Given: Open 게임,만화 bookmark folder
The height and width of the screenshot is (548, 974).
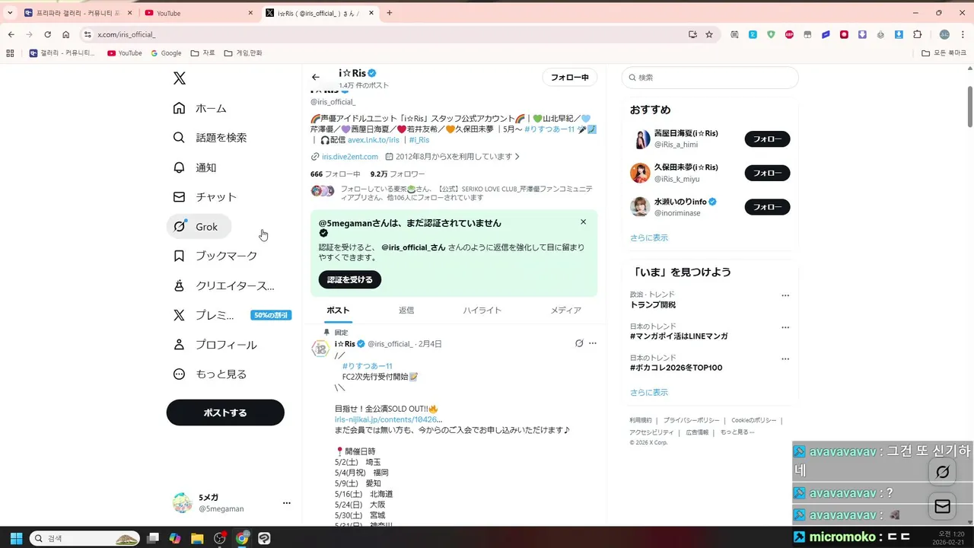Looking at the screenshot, I should pos(243,53).
